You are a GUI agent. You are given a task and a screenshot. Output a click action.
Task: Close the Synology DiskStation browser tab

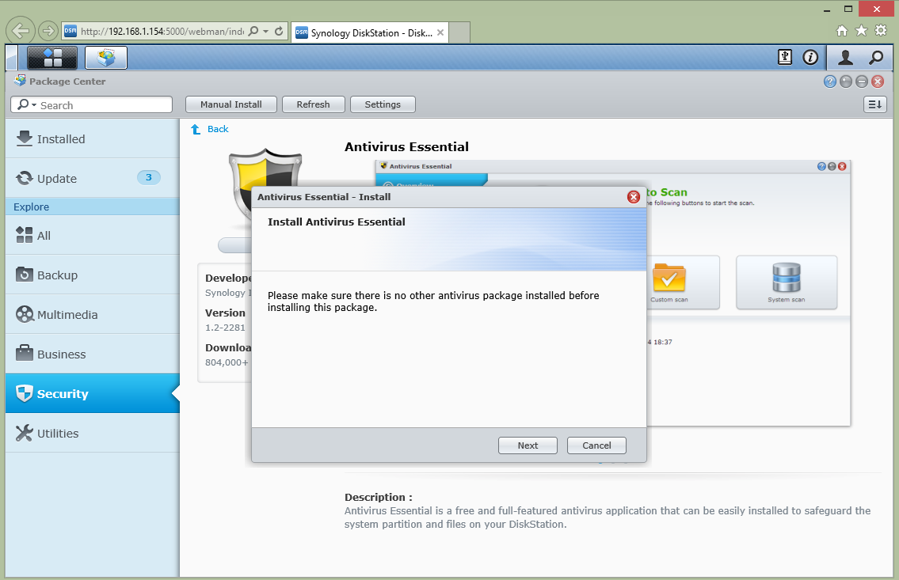coord(440,32)
